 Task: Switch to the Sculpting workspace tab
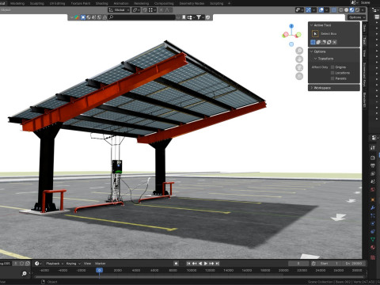(36, 3)
